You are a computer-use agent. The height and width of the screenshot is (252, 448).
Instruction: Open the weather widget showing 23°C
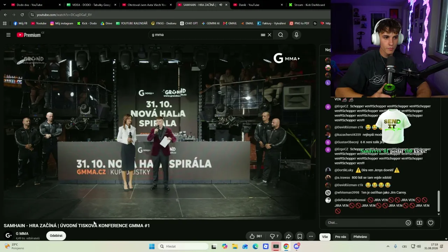pyautogui.click(x=15, y=246)
